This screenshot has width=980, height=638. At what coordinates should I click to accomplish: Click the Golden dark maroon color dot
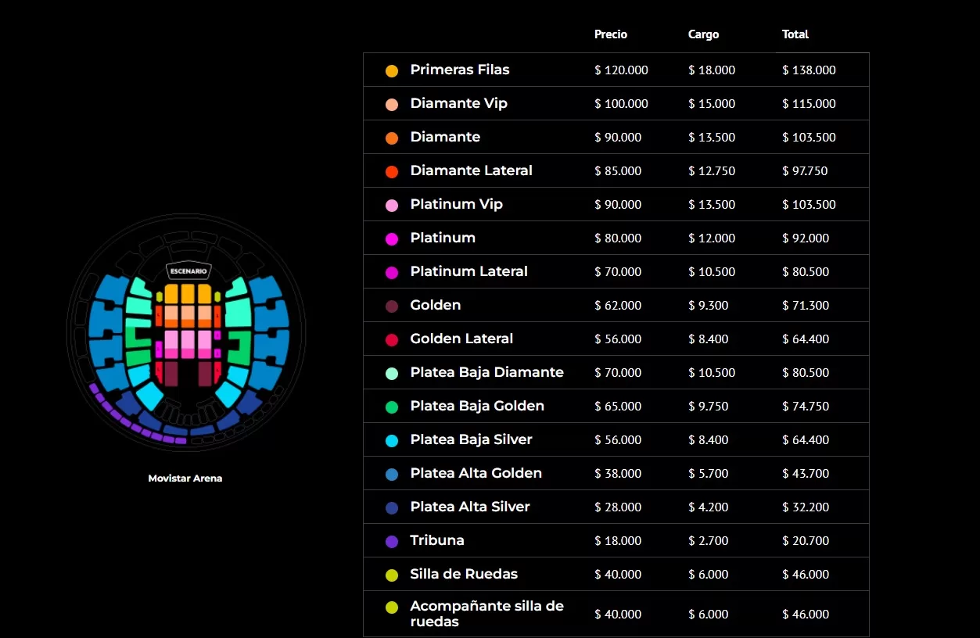pyautogui.click(x=392, y=306)
